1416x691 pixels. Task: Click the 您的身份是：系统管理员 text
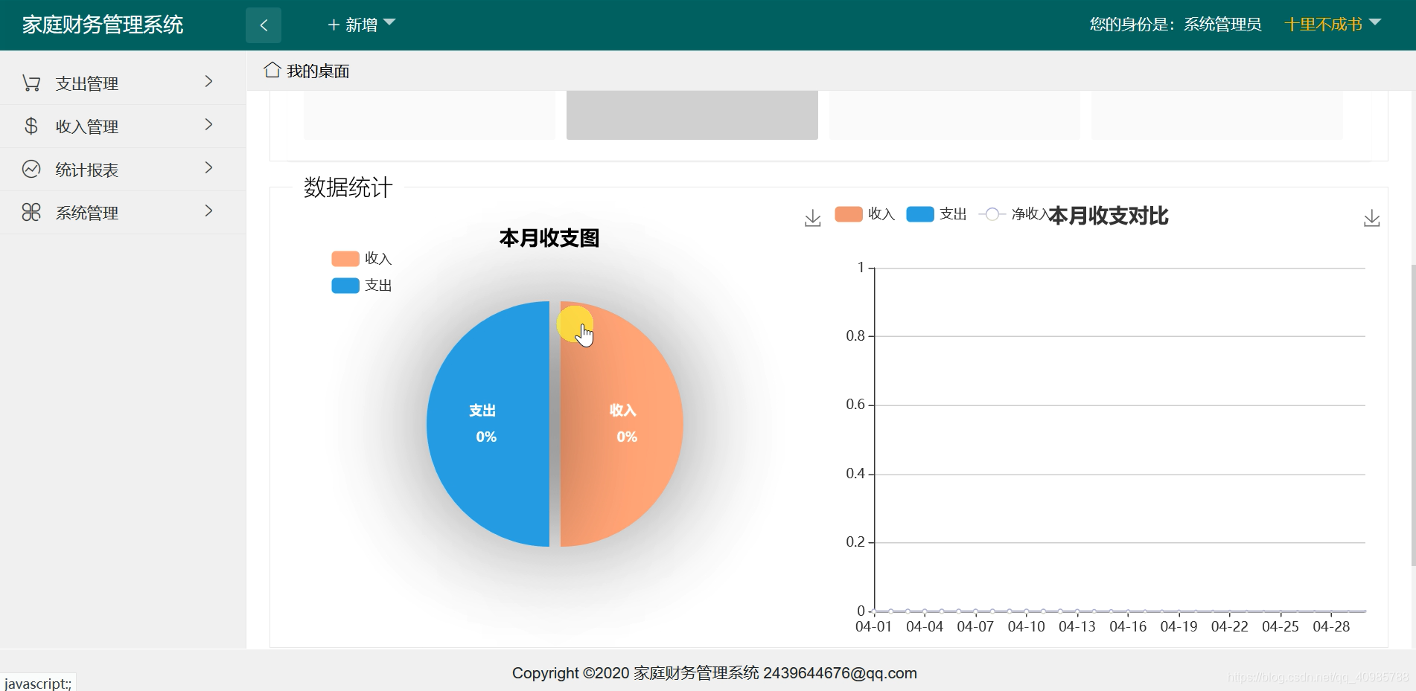pyautogui.click(x=1176, y=25)
